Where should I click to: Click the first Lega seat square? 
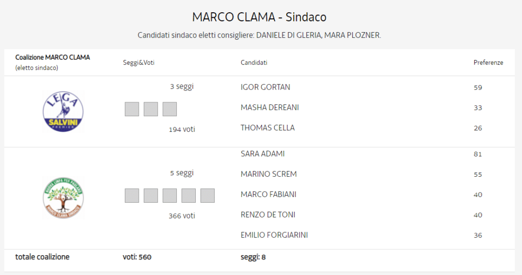132,109
